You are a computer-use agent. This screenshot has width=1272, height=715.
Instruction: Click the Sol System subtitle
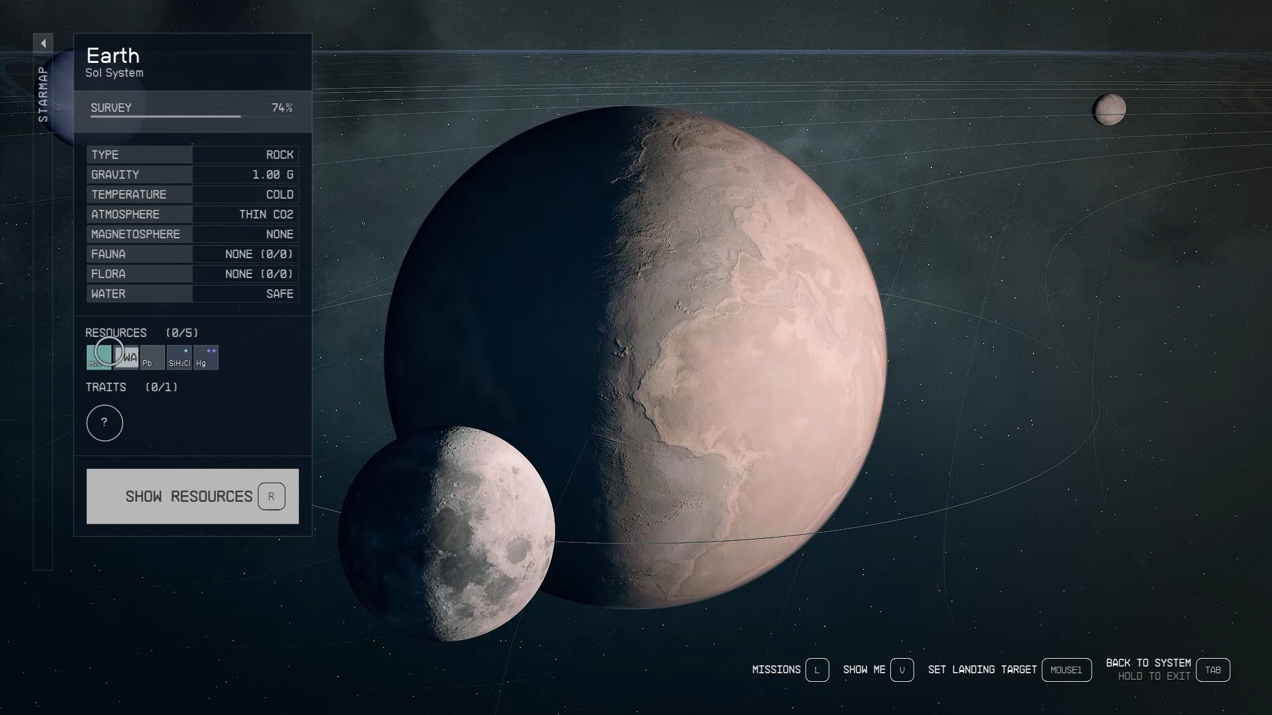[114, 73]
